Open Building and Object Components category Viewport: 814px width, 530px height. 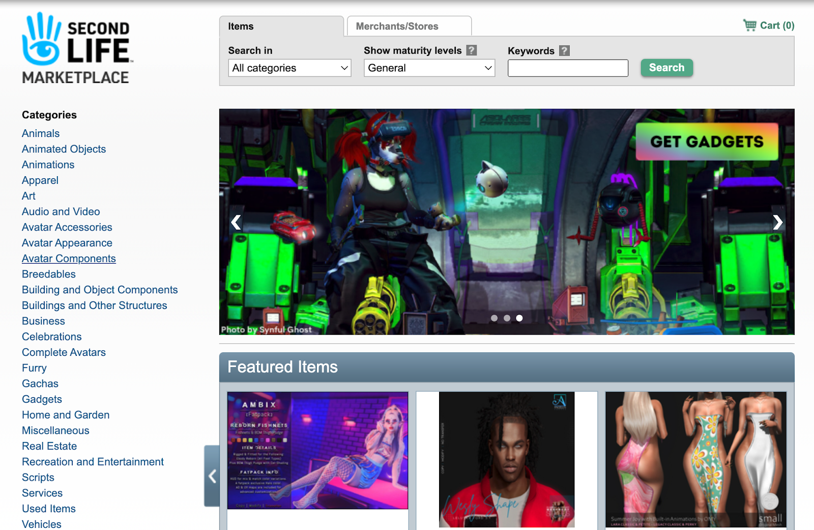click(100, 290)
